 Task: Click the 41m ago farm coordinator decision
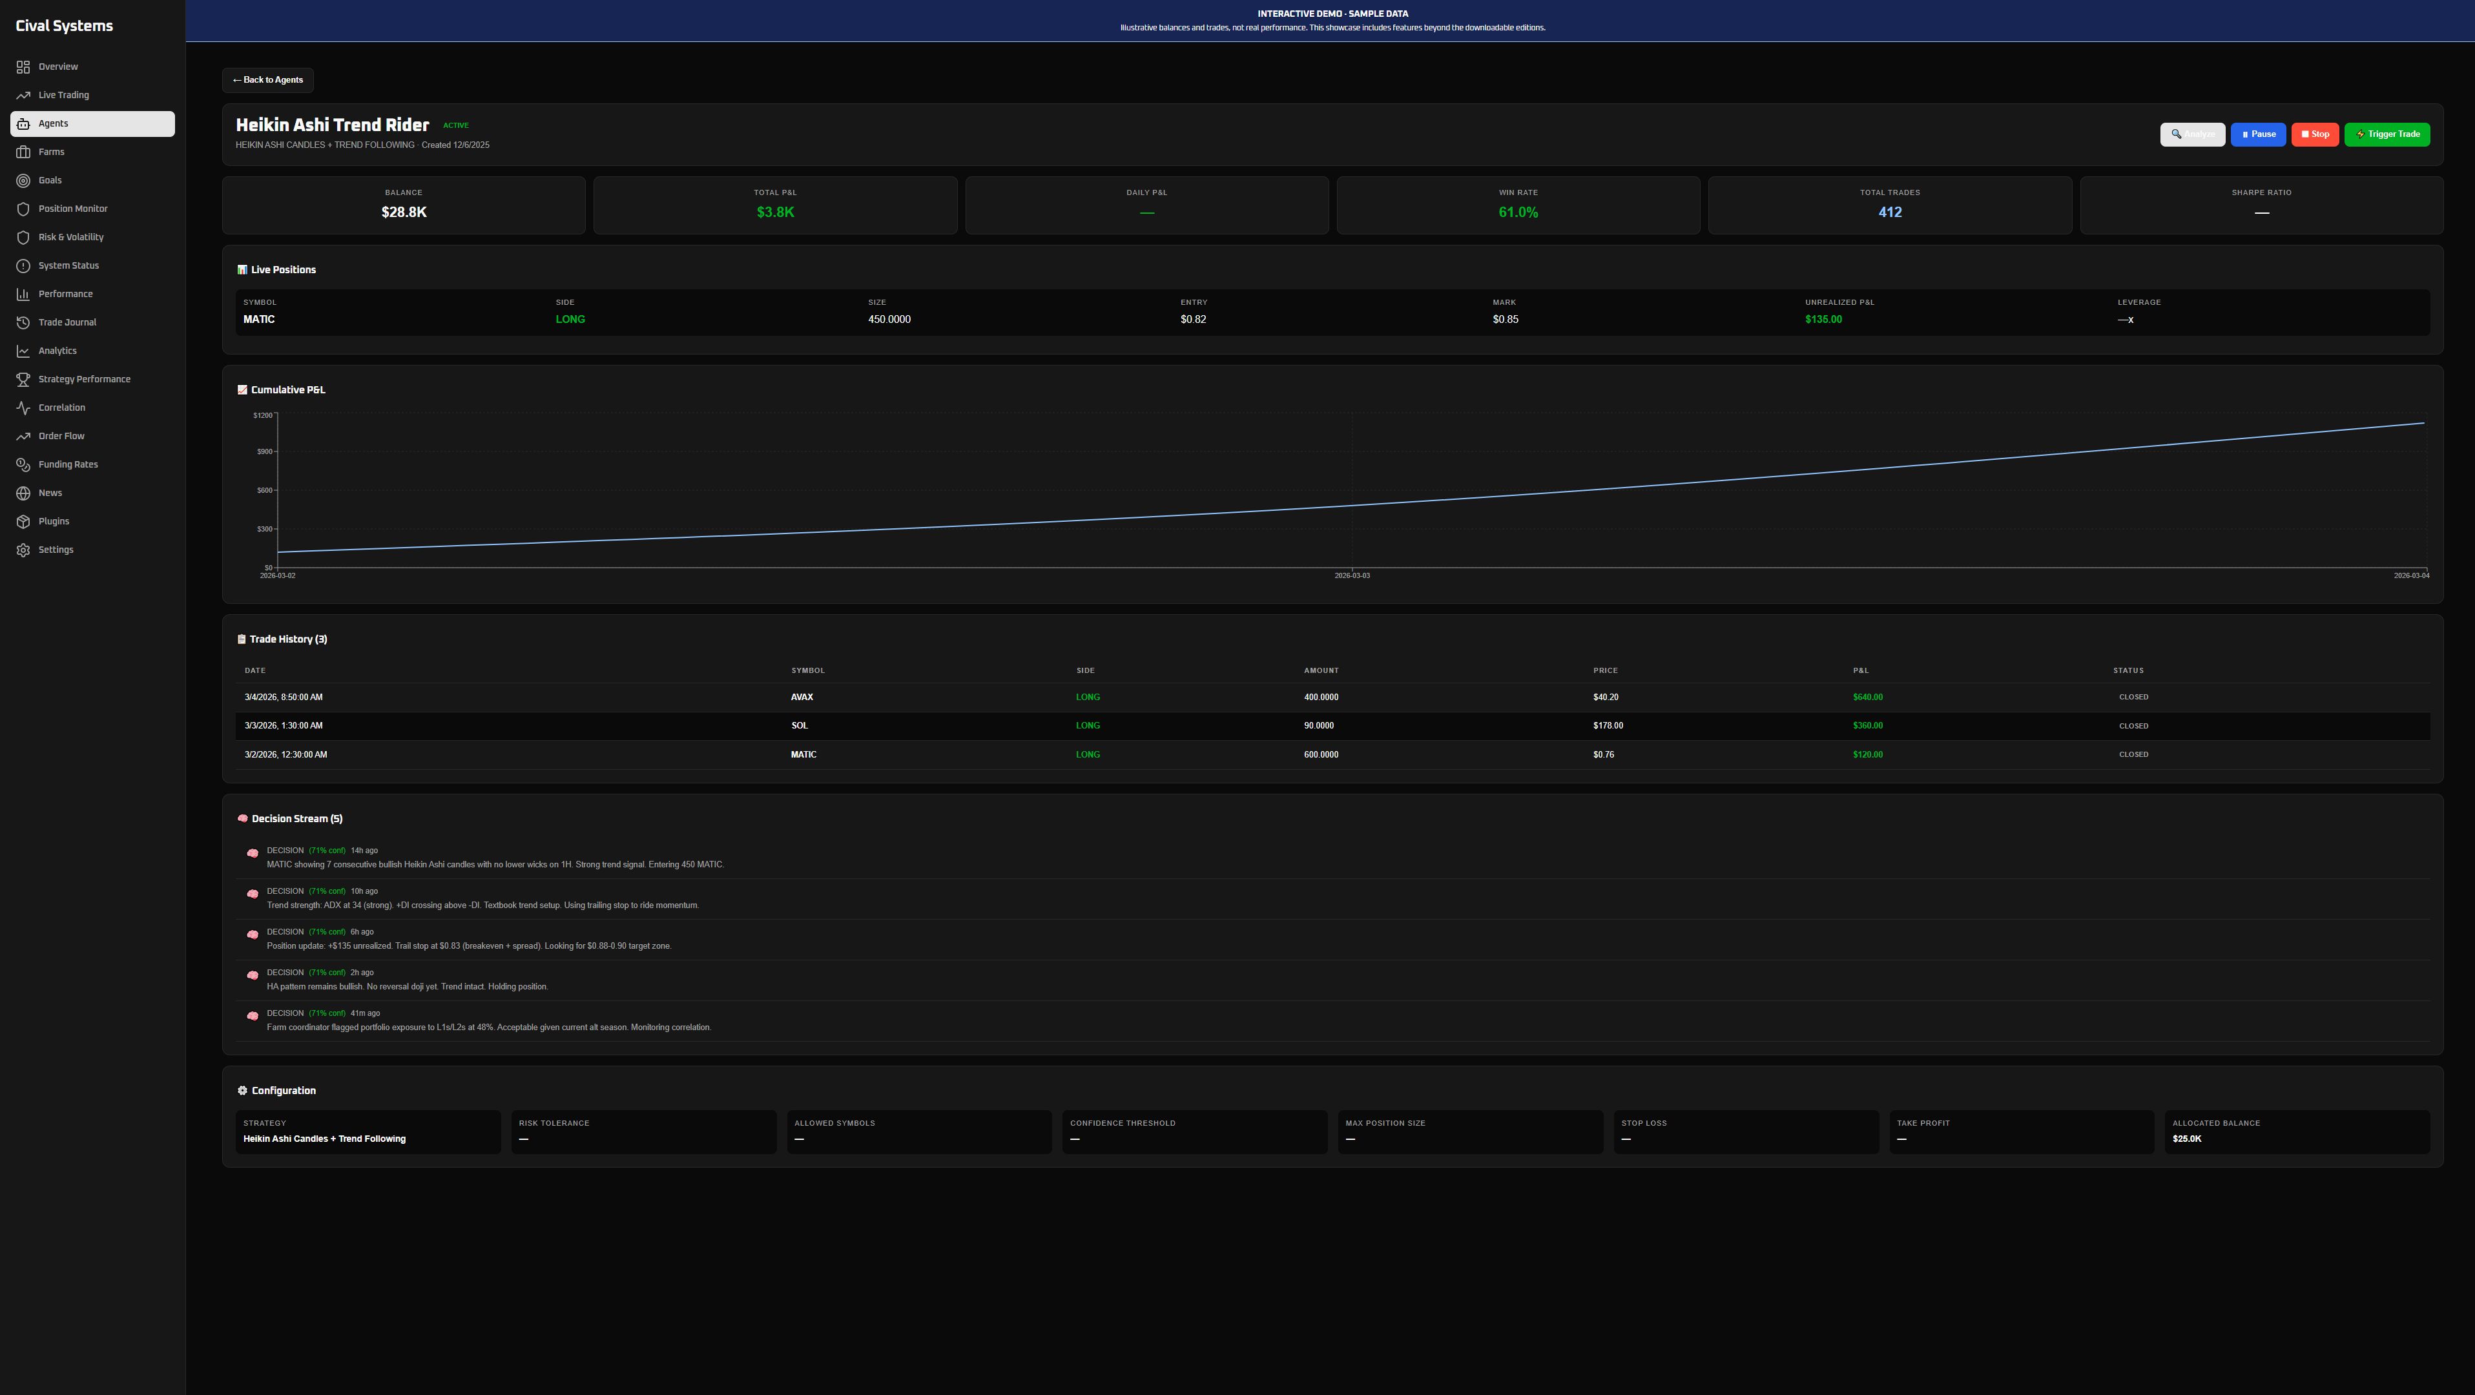[1332, 1020]
